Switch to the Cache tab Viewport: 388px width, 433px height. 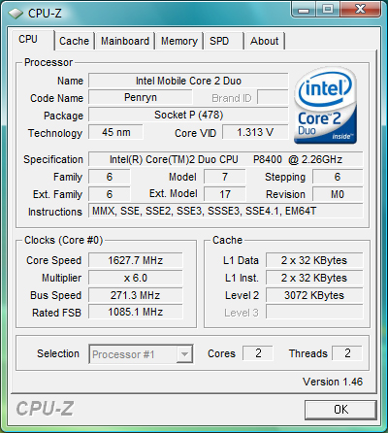click(x=74, y=41)
